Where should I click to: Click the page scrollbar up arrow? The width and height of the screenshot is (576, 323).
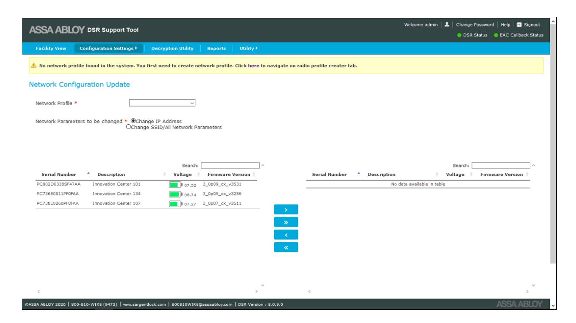click(x=553, y=21)
